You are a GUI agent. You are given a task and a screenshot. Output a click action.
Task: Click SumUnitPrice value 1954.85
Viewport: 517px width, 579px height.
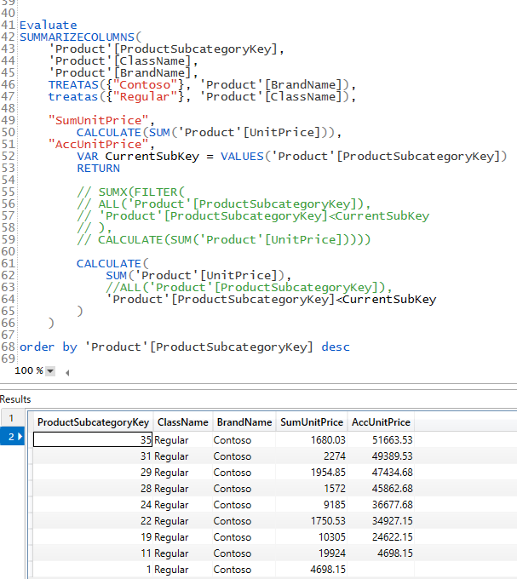click(328, 473)
